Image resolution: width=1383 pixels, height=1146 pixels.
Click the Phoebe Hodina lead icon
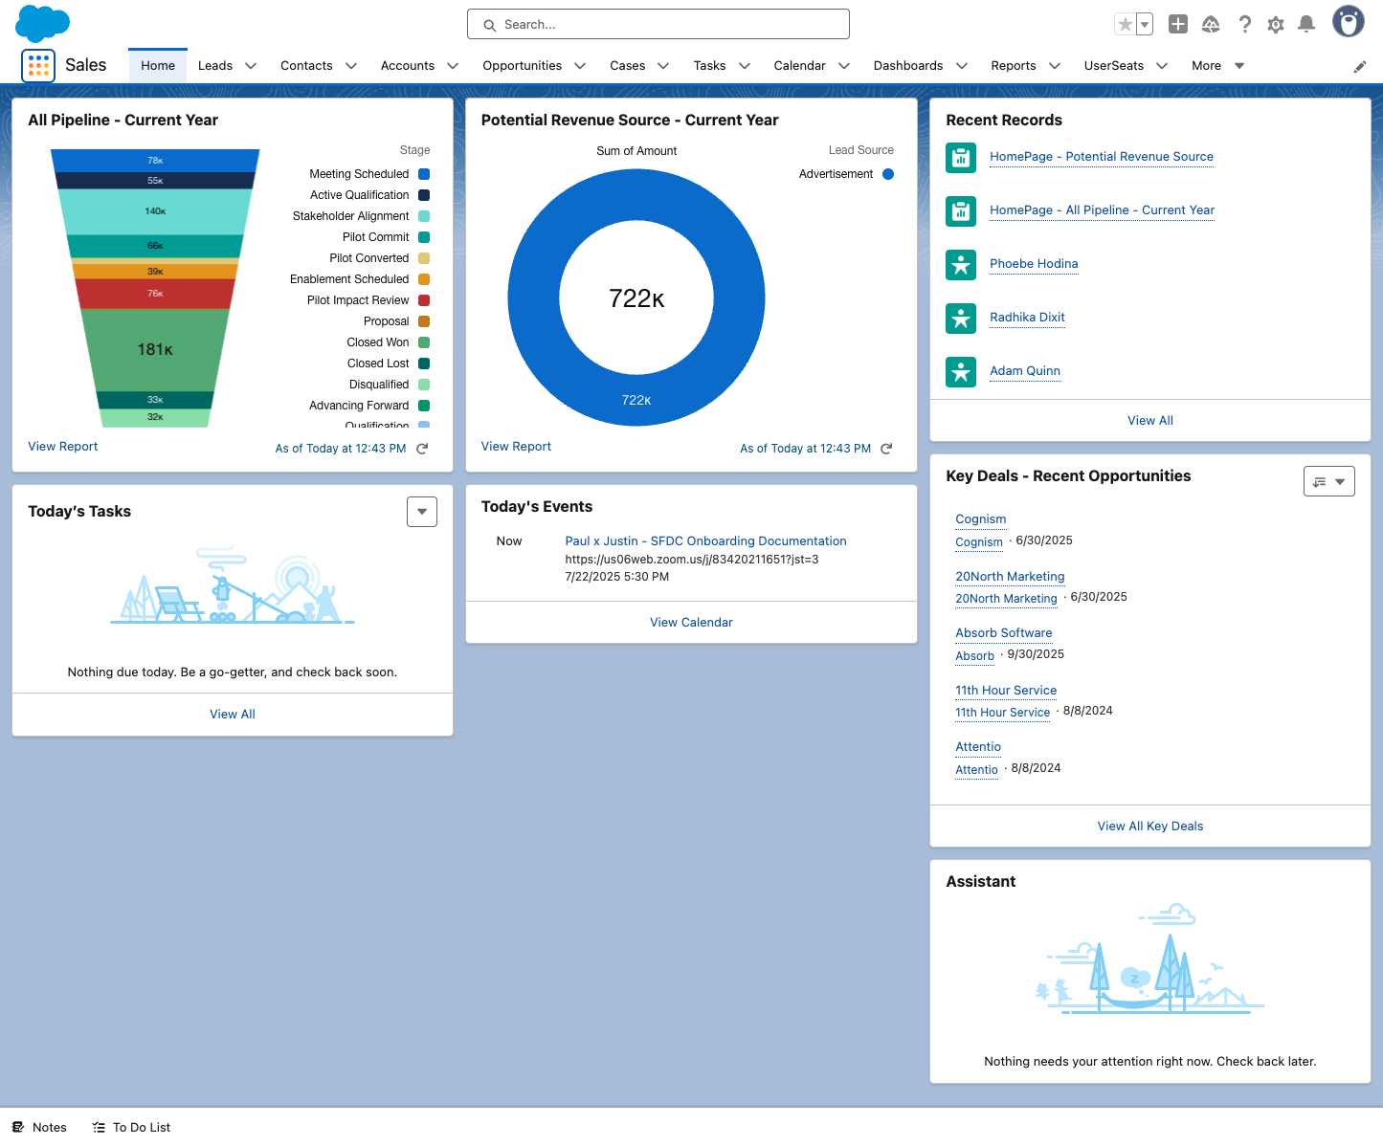961,264
